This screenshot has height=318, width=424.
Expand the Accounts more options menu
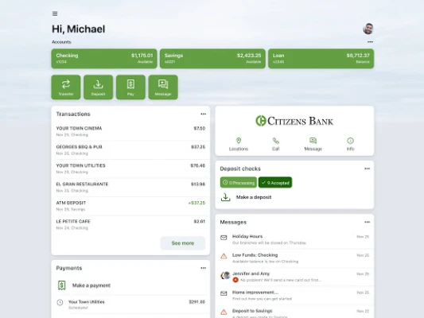coord(370,42)
